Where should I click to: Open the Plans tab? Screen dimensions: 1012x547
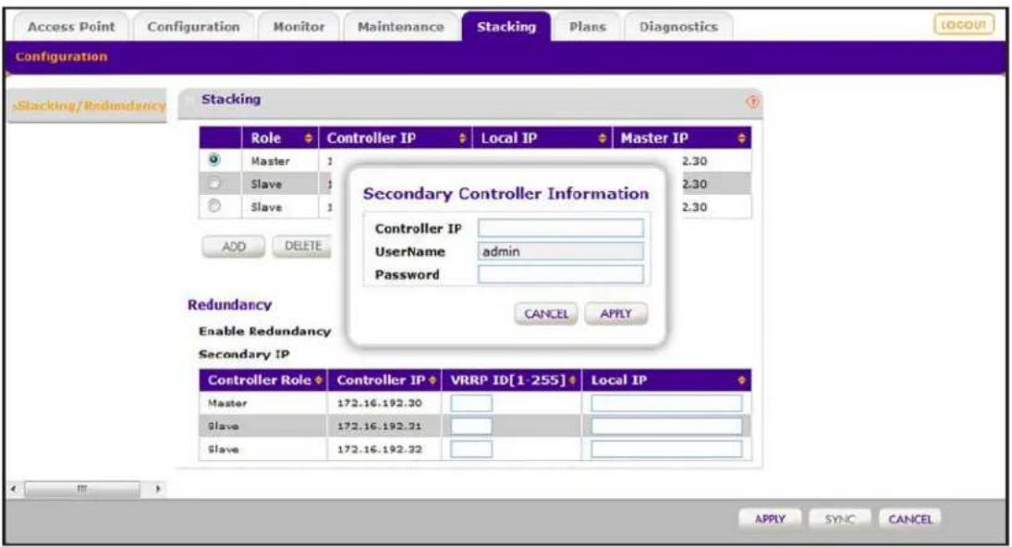(x=587, y=27)
